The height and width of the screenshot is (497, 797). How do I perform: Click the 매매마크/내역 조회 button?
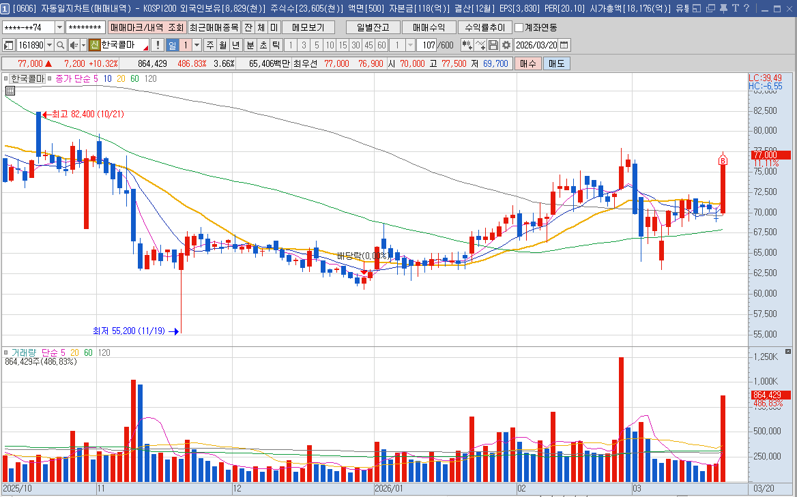(x=146, y=27)
